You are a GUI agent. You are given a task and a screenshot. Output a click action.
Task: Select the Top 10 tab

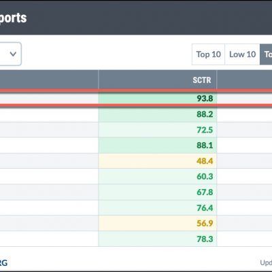pyautogui.click(x=208, y=54)
